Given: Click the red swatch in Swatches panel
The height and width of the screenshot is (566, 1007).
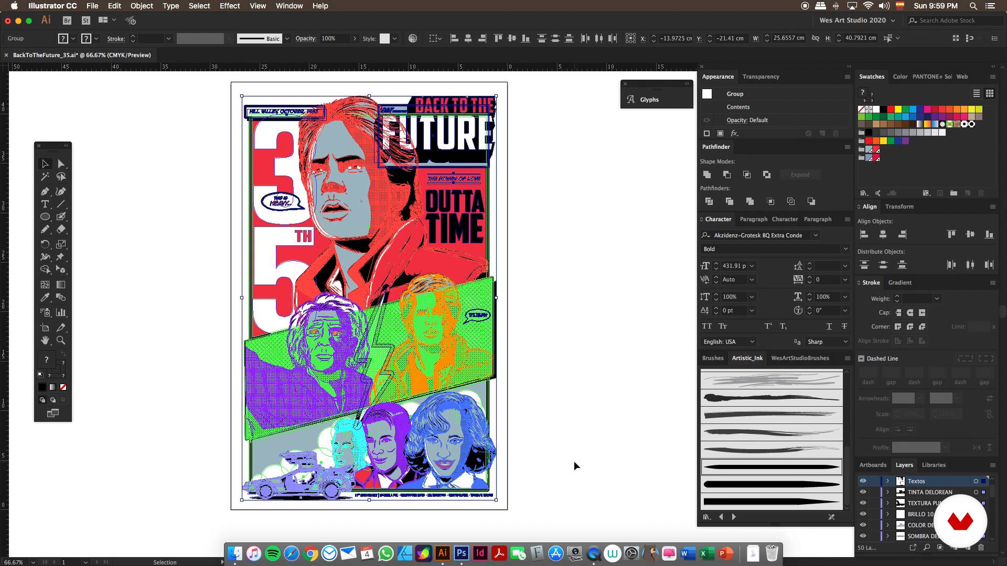Looking at the screenshot, I should tap(891, 110).
